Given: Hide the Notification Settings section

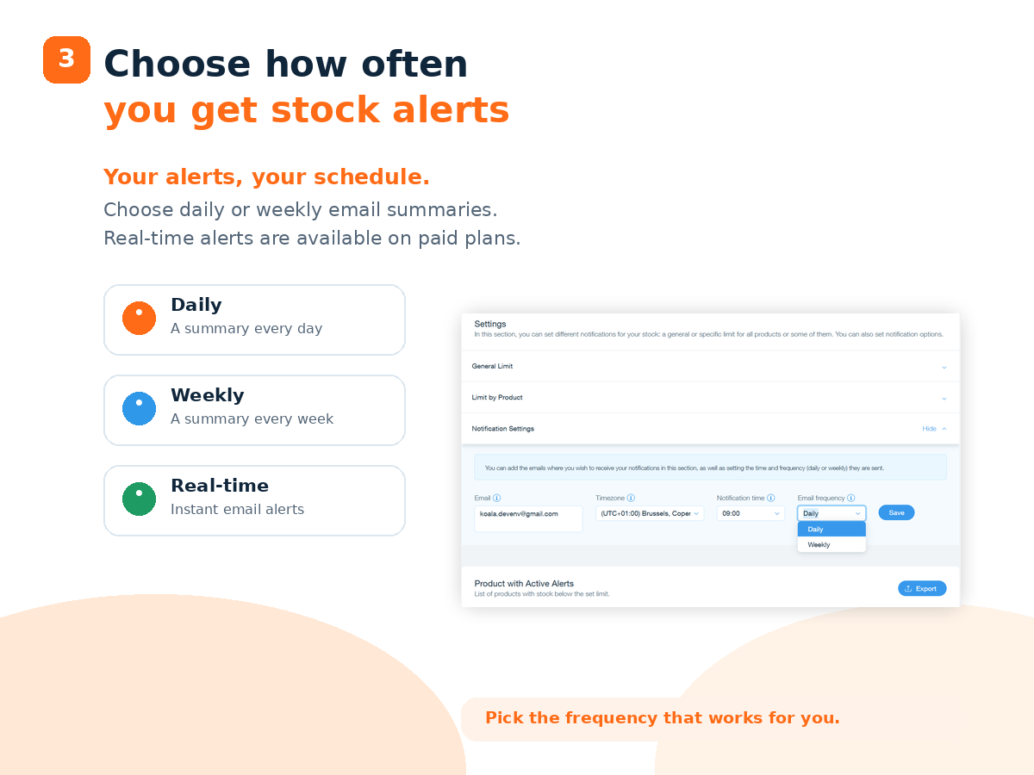Looking at the screenshot, I should pos(934,428).
